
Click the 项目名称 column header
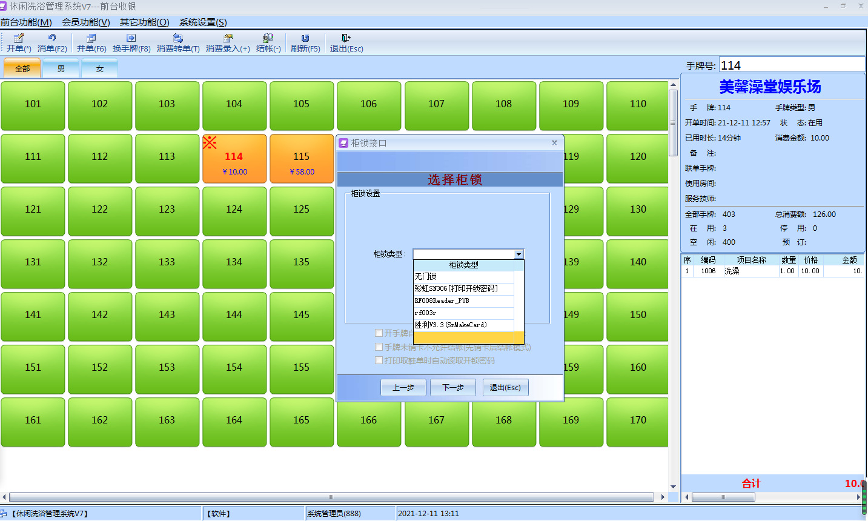(751, 260)
